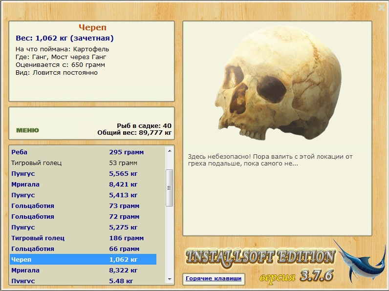The height and width of the screenshot is (291, 389).
Task: Select the Гольцаботия 73 грамм row
Action: click(83, 206)
